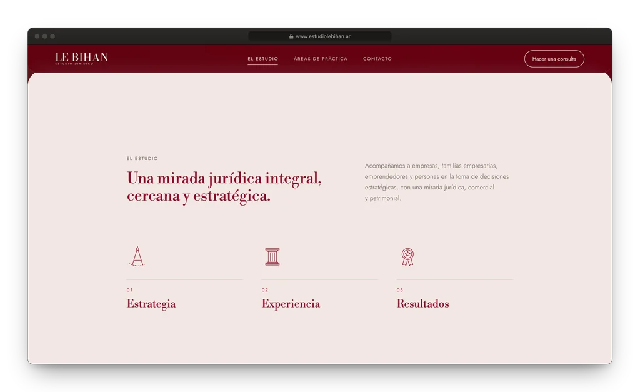The width and height of the screenshot is (640, 392).
Task: Go to Áreas de Práctica
Action: coord(321,59)
